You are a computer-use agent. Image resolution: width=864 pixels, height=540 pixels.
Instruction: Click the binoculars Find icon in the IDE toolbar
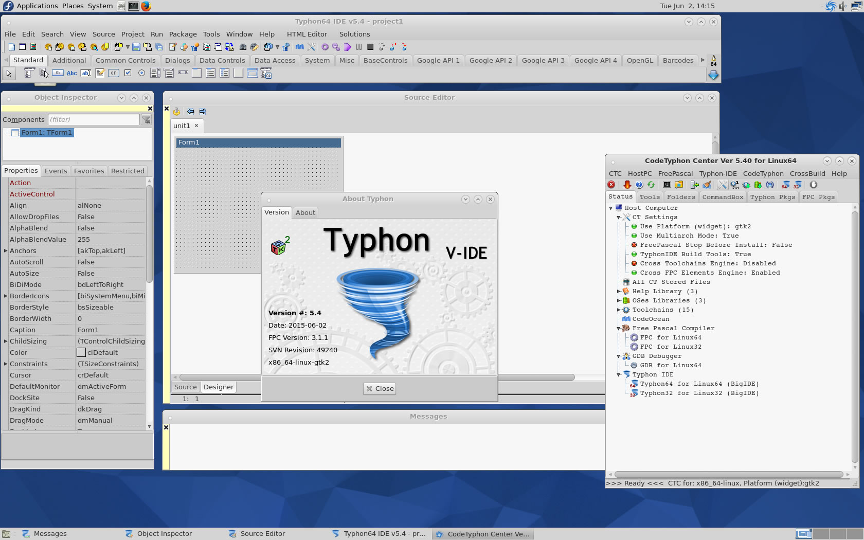coord(242,47)
